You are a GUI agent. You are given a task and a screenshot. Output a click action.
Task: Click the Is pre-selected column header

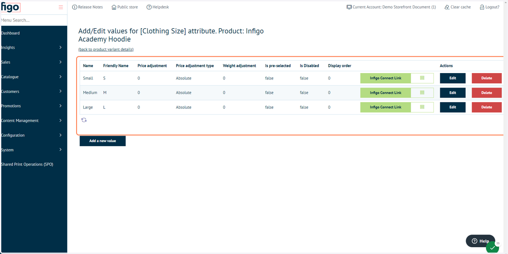tap(278, 66)
